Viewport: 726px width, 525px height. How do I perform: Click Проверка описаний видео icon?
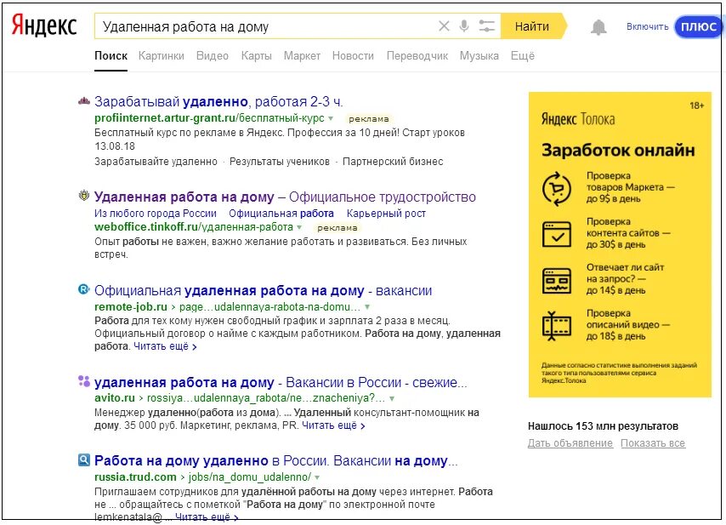click(x=557, y=325)
